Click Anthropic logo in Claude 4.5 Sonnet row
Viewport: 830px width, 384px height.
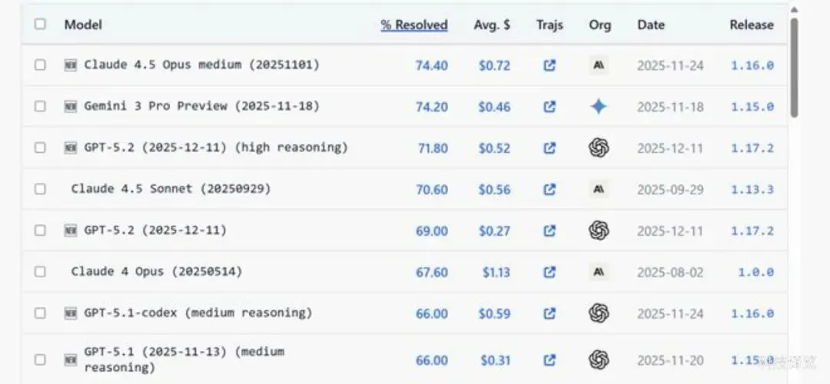[x=599, y=190]
